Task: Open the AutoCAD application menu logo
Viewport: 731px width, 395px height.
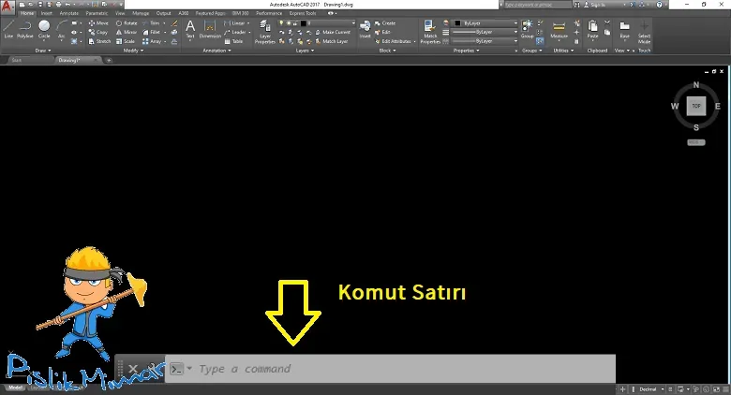Action: tap(7, 7)
